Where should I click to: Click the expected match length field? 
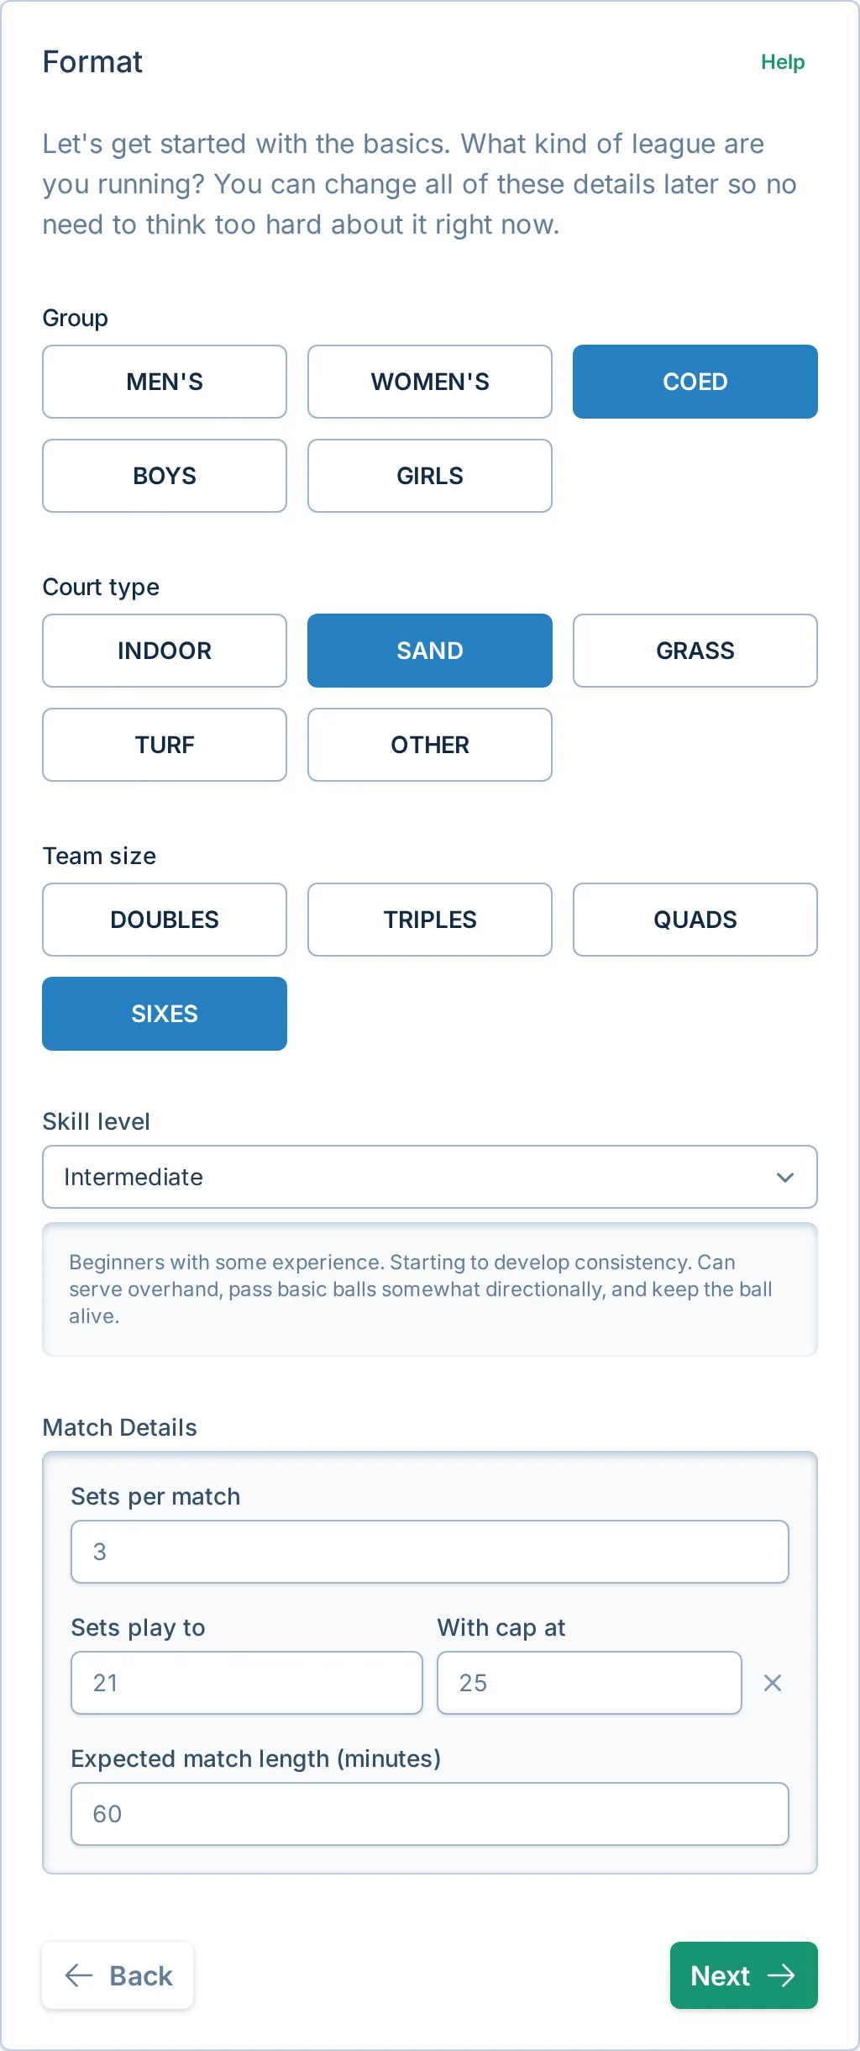(429, 1814)
